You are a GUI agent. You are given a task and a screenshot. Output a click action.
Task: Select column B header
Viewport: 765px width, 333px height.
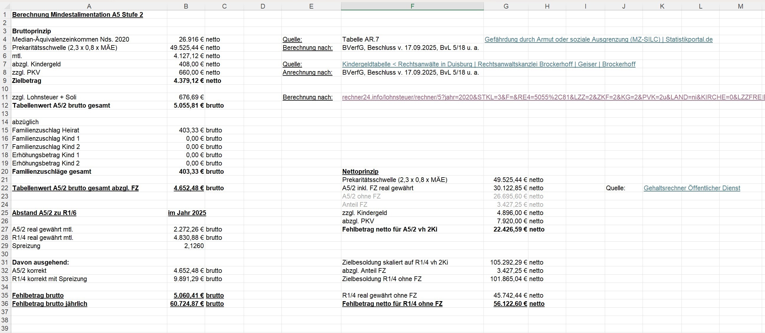(186, 6)
